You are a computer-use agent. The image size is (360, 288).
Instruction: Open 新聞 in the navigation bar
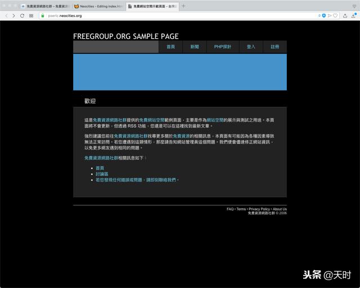[x=195, y=47]
